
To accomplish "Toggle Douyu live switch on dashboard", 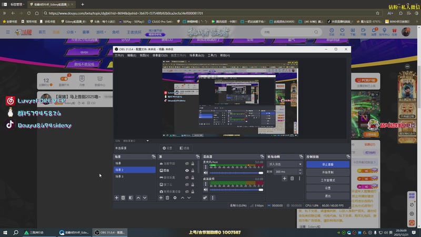I will coord(64,78).
